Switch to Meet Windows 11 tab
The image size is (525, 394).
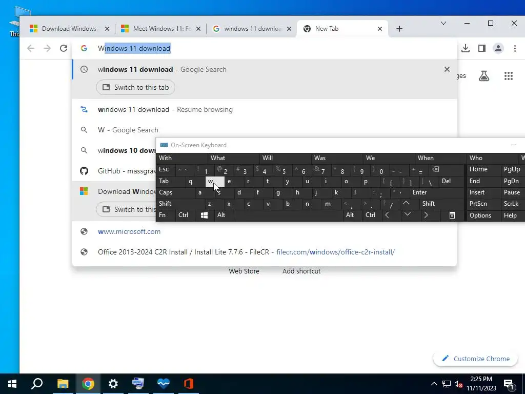(160, 29)
